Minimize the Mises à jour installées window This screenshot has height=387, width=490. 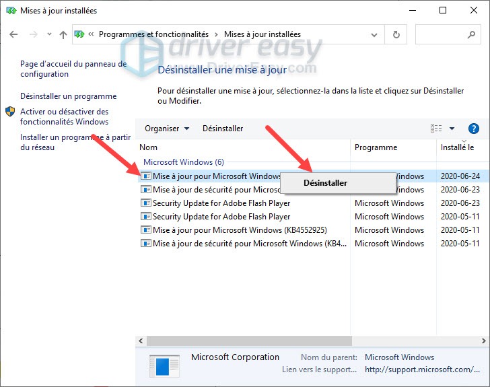(413, 10)
